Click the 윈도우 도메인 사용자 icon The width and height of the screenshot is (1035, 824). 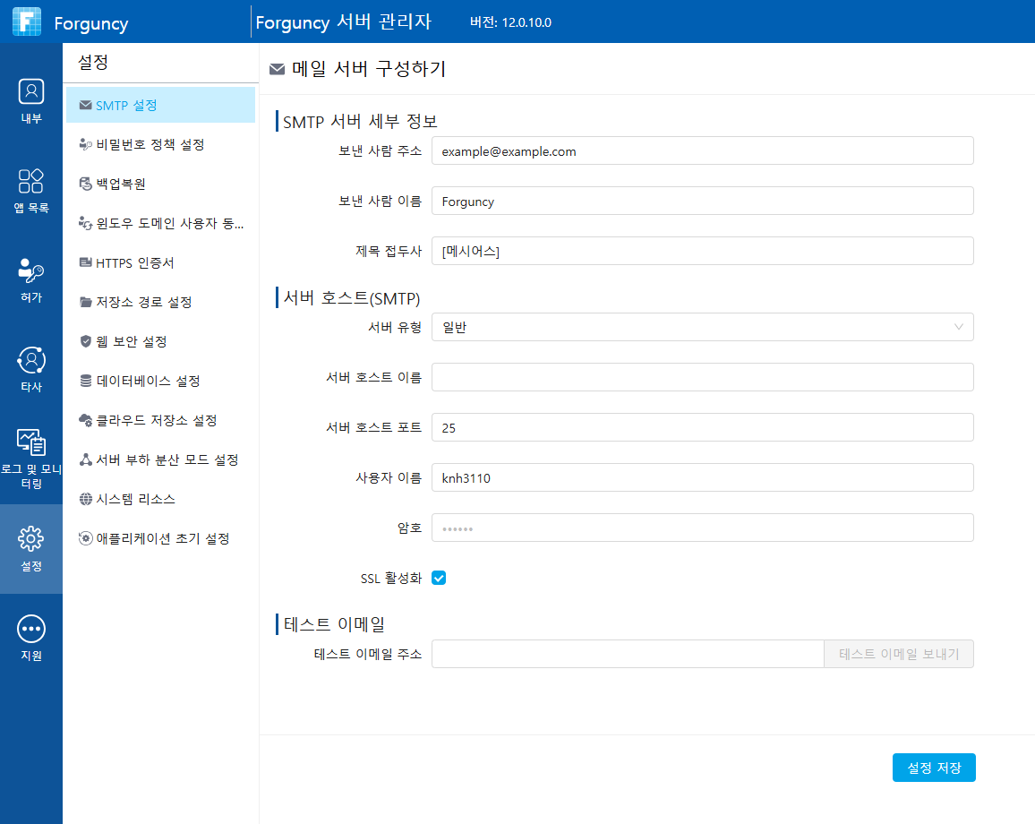[x=85, y=223]
